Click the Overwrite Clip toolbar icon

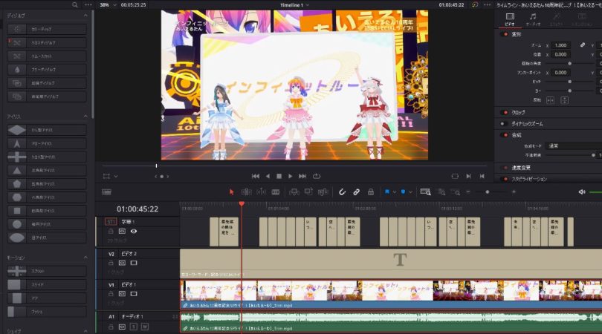(x=308, y=192)
